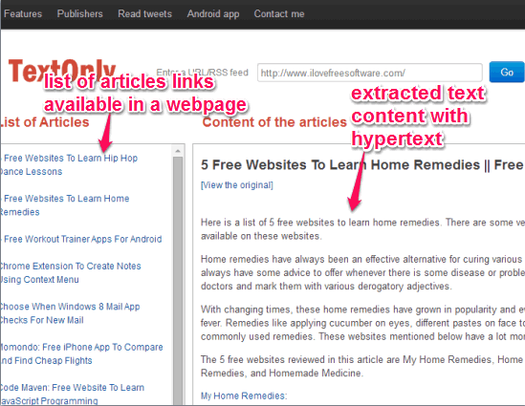The height and width of the screenshot is (406, 525).
Task: Click the paragraph starting 'With changing times'
Action: (x=362, y=323)
